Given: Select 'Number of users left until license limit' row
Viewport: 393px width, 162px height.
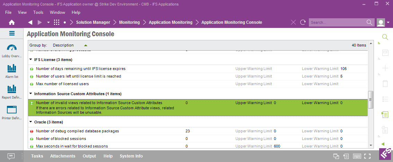Looking at the screenshot, I should point(197,77).
